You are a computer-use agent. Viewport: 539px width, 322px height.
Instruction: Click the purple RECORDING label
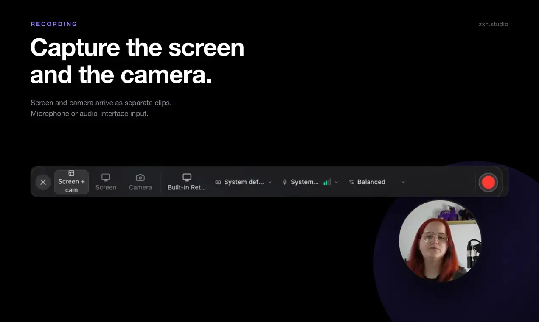54,24
